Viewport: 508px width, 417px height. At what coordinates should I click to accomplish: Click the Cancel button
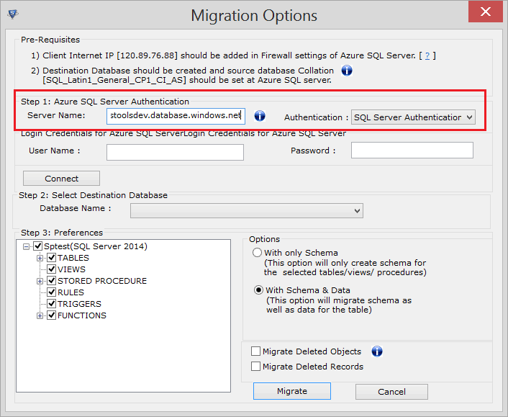391,392
